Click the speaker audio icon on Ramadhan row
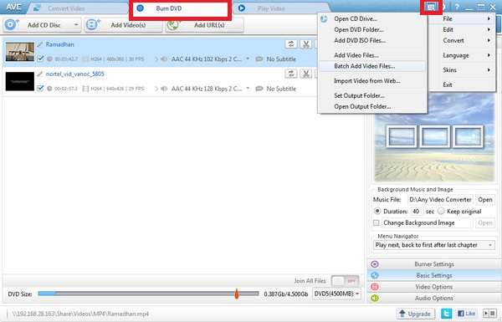The height and width of the screenshot is (322, 502). [164, 59]
